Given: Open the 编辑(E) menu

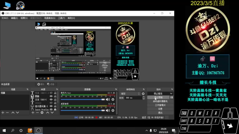Looking at the screenshot, I should point(14,18).
